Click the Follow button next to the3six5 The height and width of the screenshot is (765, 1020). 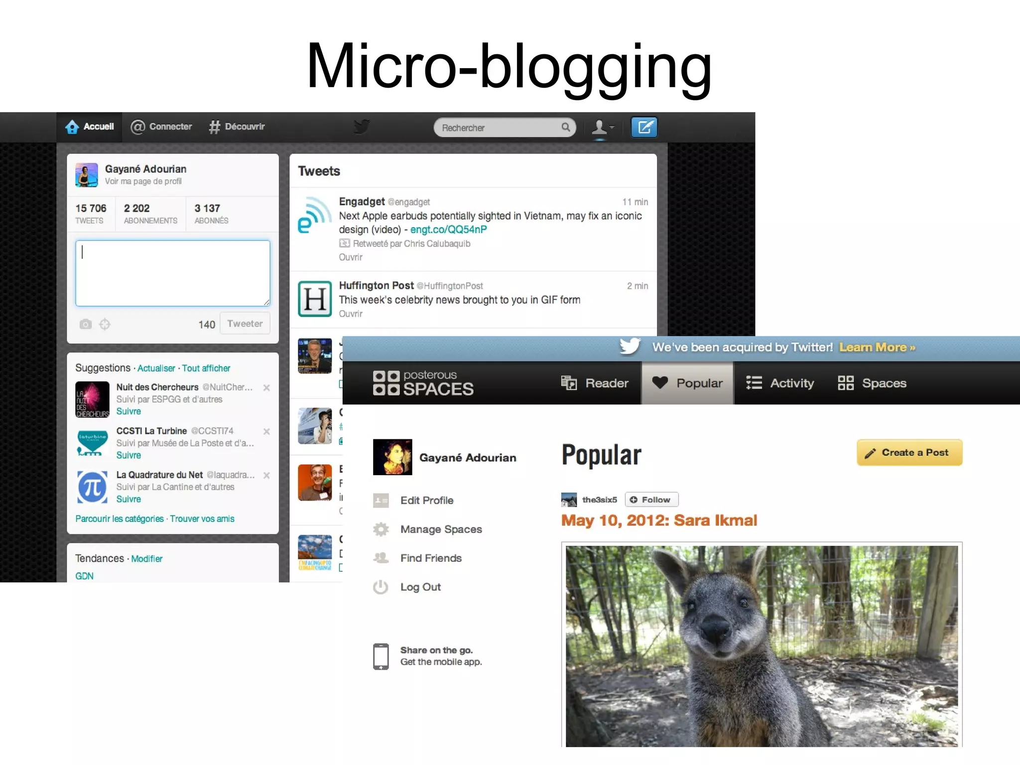[x=651, y=500]
